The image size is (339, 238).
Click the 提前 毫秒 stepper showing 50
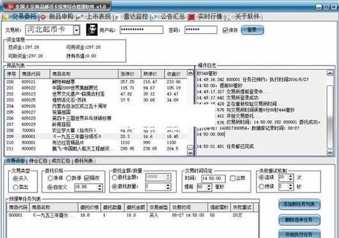204,187
